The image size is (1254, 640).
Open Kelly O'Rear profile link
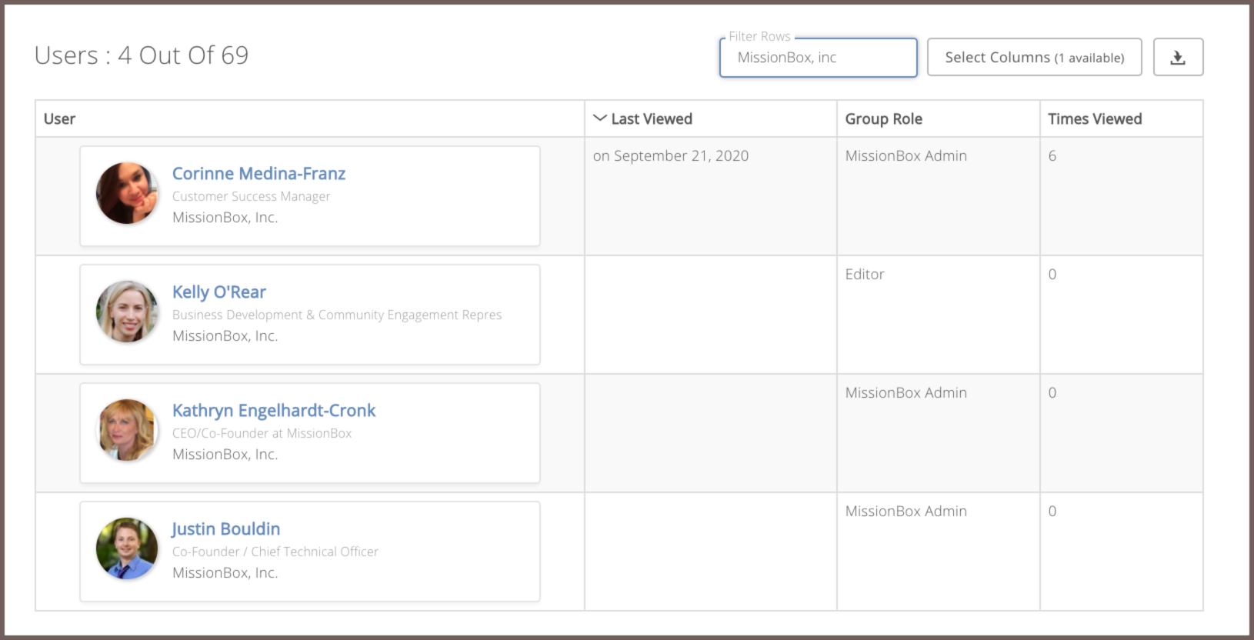click(219, 292)
